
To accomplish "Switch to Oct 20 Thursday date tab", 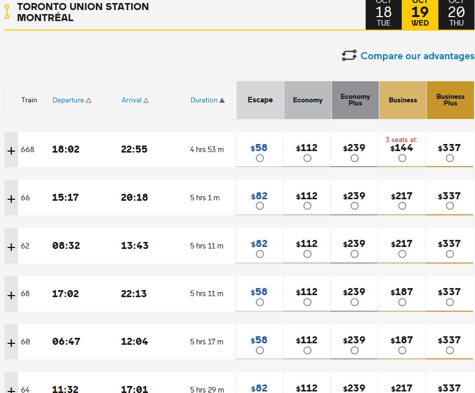I will (456, 15).
